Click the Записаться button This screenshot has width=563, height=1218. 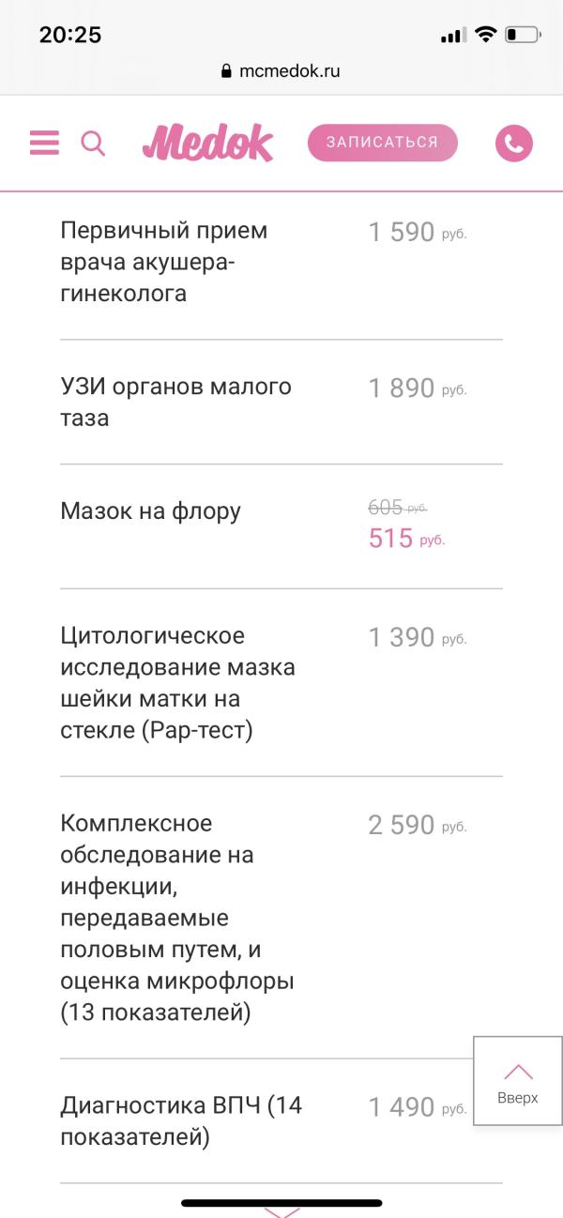coord(383,143)
